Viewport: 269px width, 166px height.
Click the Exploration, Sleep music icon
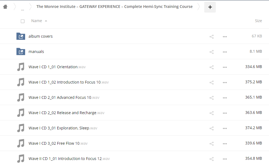(x=21, y=128)
